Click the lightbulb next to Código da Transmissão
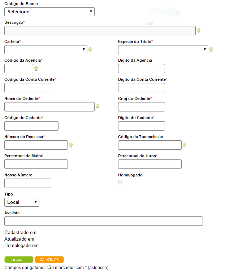This screenshot has width=234, height=272. (185, 145)
